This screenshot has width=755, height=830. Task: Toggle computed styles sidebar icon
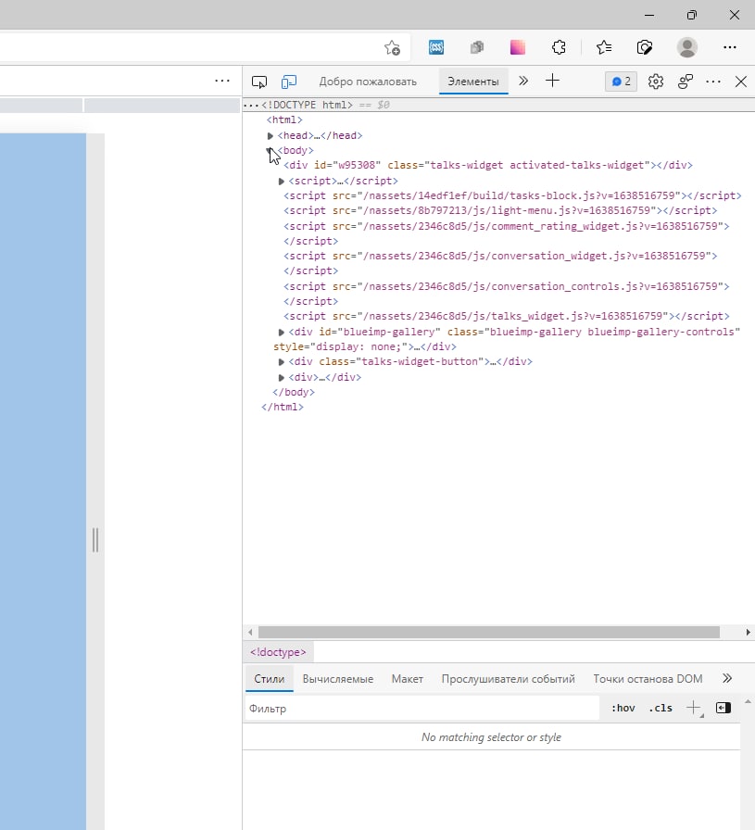click(x=724, y=708)
